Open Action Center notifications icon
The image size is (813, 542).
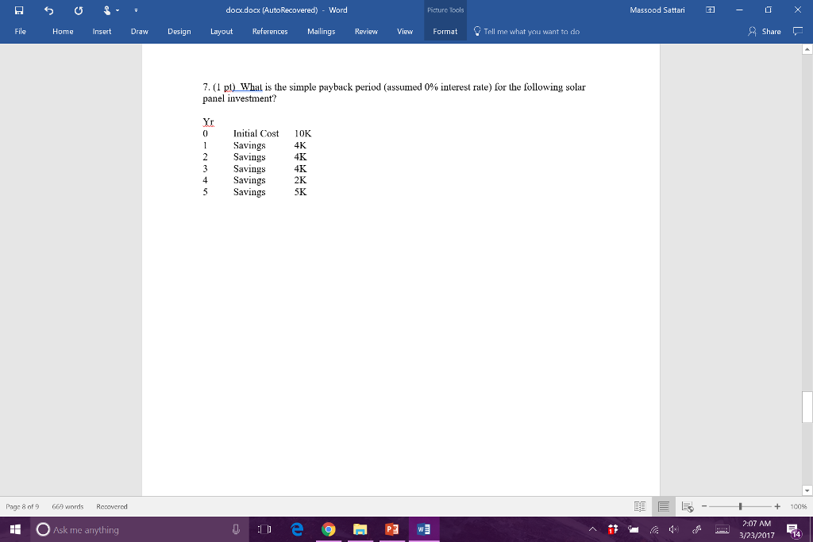coord(793,530)
